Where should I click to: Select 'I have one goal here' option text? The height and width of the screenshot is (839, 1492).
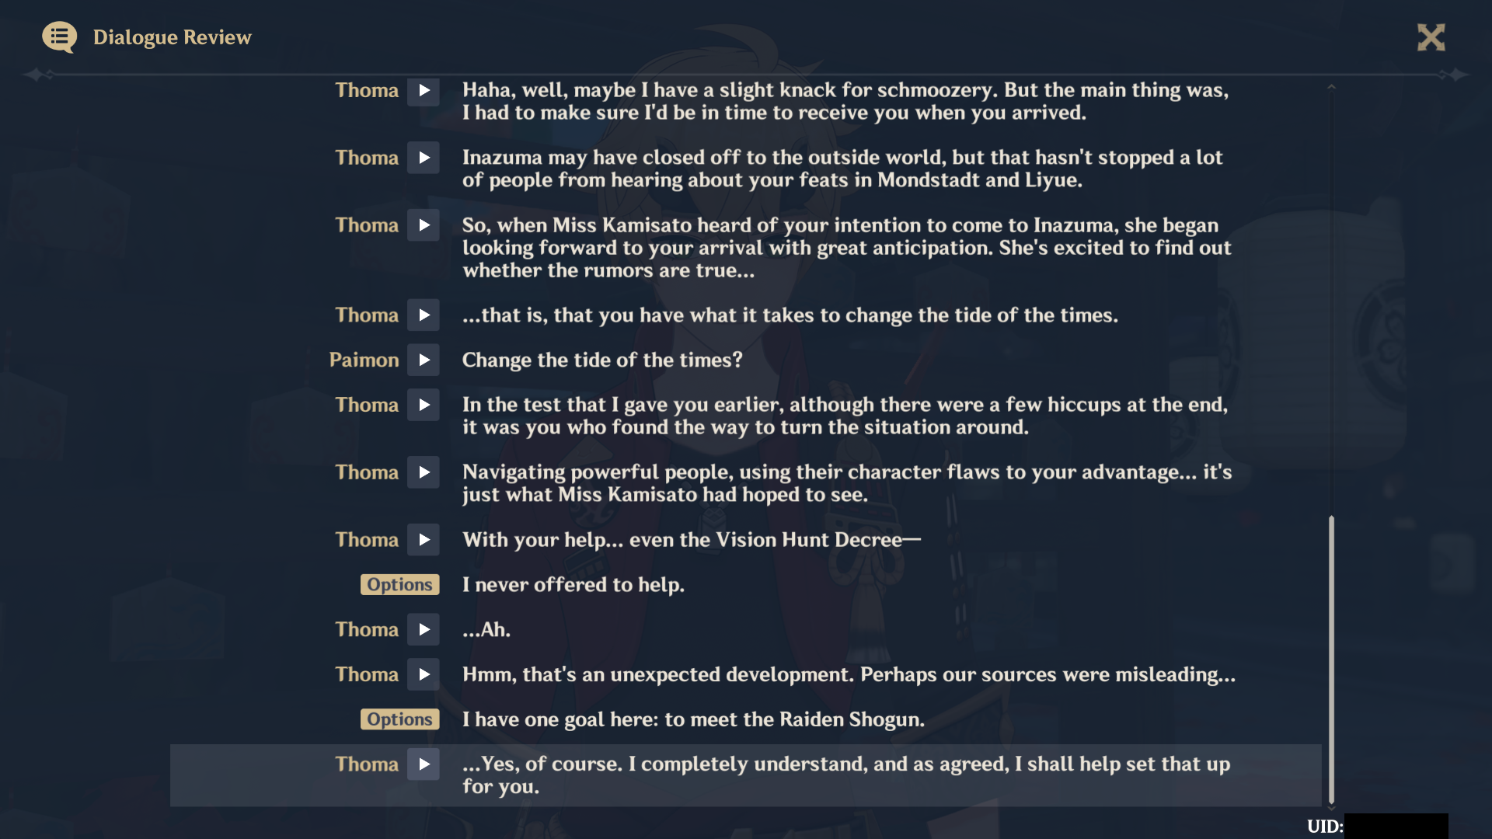click(x=693, y=719)
